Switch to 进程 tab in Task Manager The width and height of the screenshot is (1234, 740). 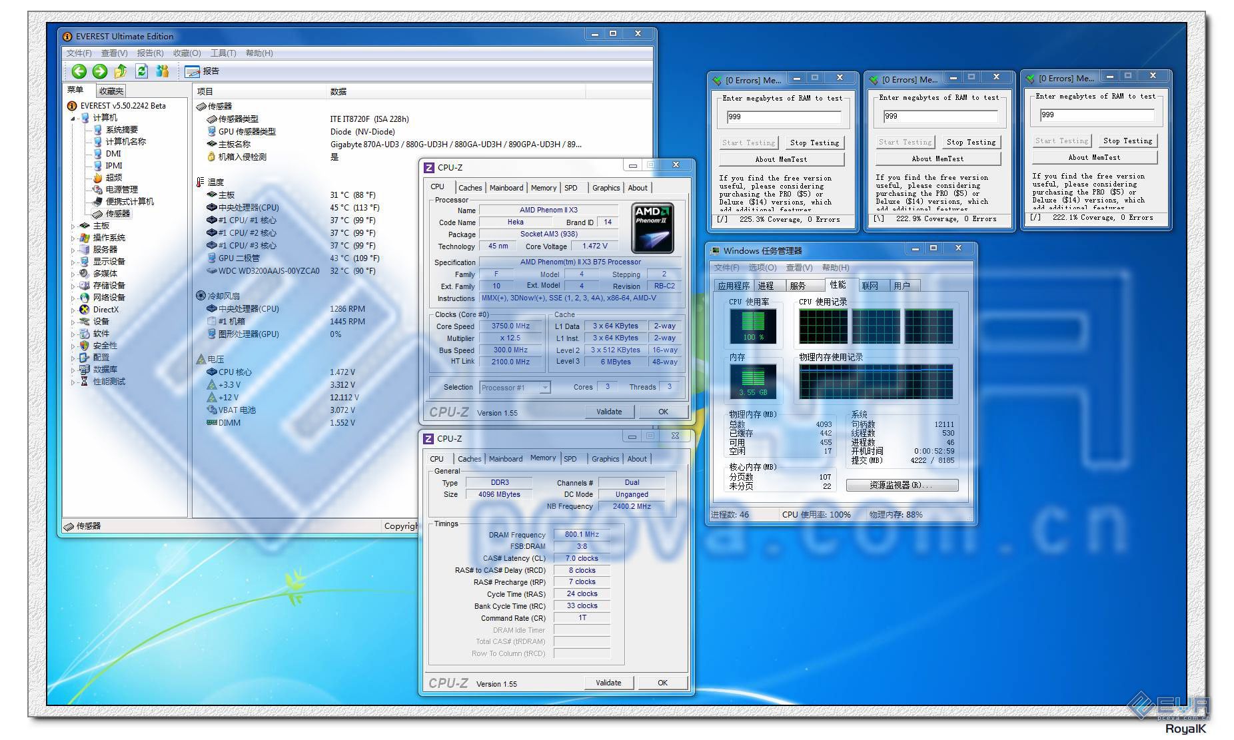(766, 286)
